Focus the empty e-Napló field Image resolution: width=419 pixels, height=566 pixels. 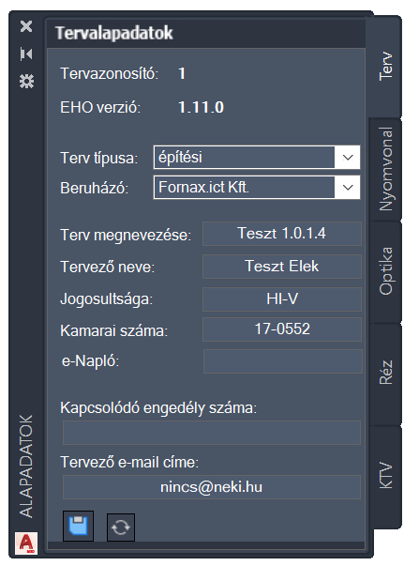pyautogui.click(x=283, y=361)
